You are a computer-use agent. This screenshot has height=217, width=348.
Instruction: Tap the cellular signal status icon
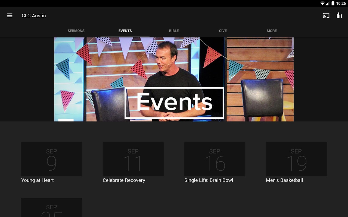pyautogui.click(x=328, y=4)
